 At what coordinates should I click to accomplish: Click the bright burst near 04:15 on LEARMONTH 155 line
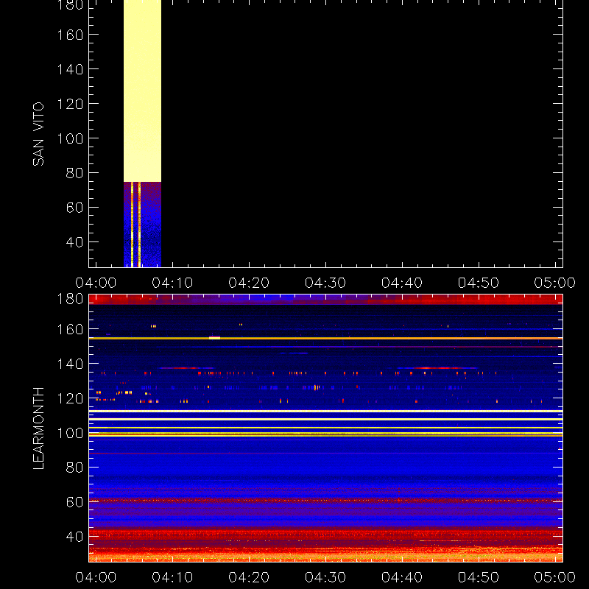pos(214,338)
